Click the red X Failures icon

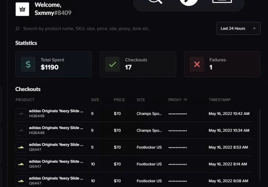[197, 64]
